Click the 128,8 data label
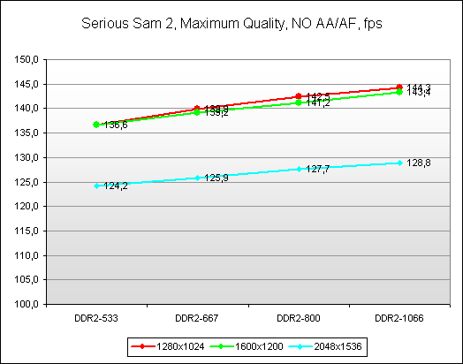This screenshot has width=463, height=364. point(419,163)
